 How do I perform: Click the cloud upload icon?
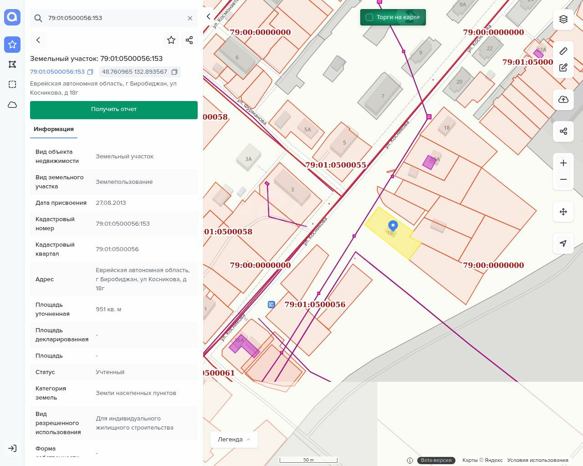563,100
